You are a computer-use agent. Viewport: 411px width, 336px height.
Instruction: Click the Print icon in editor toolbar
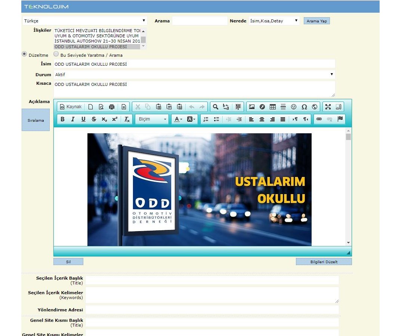pos(112,107)
